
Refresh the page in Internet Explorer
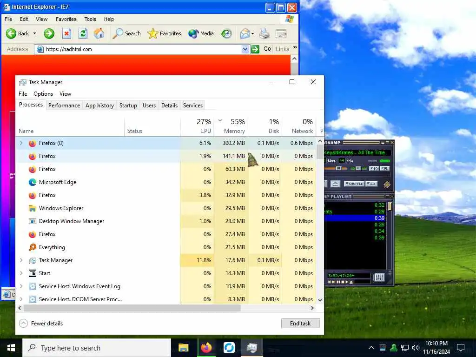(83, 33)
